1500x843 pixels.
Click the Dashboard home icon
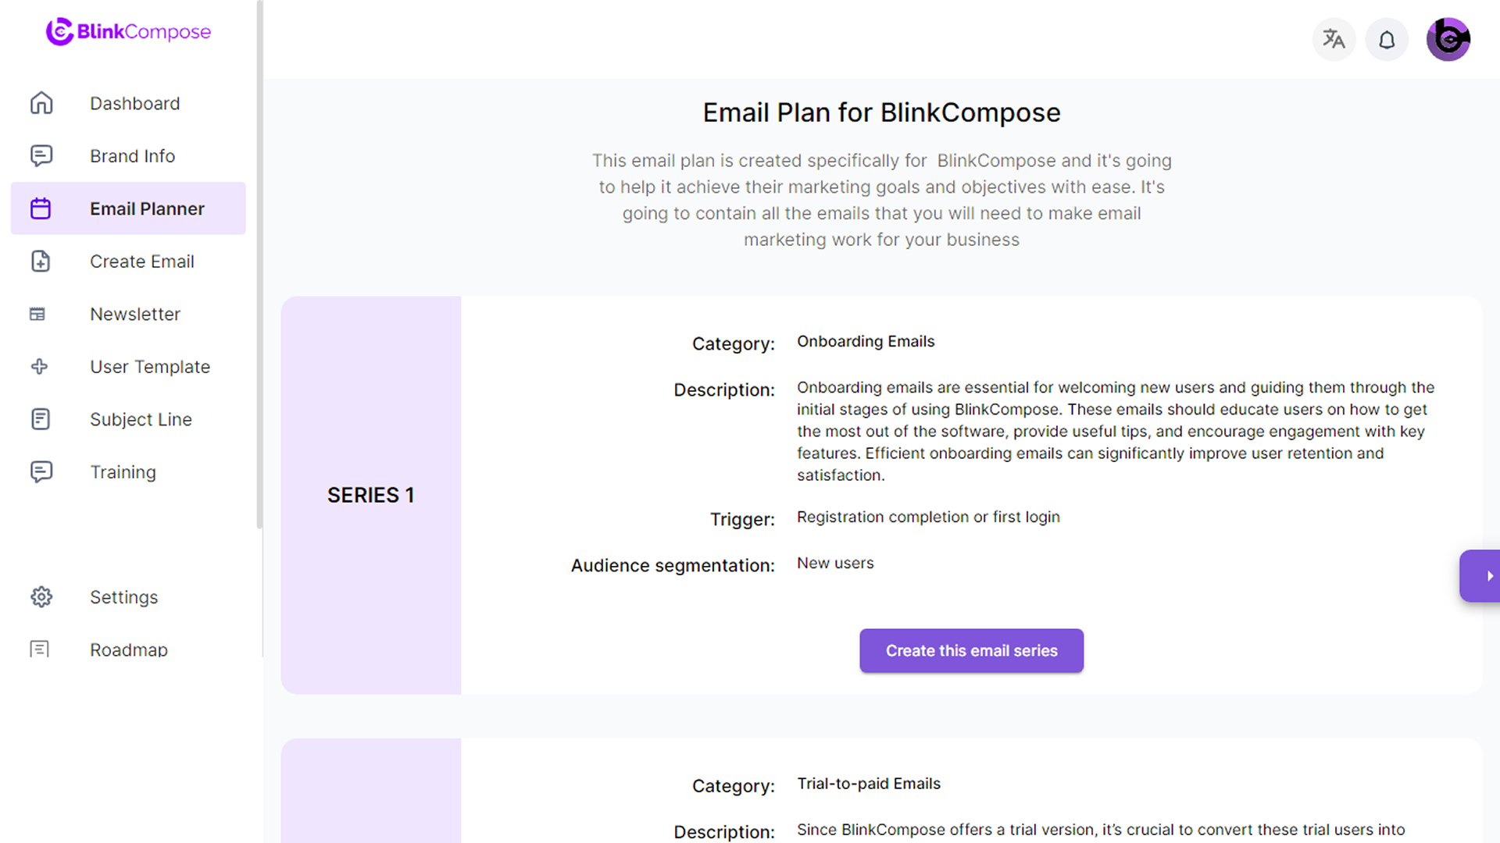(x=41, y=103)
